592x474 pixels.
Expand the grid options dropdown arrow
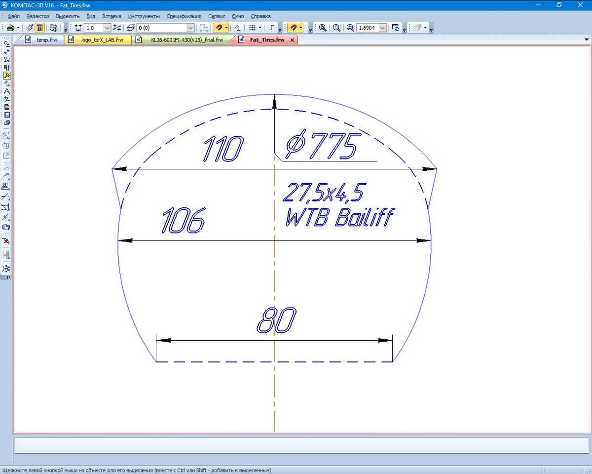pos(260,28)
